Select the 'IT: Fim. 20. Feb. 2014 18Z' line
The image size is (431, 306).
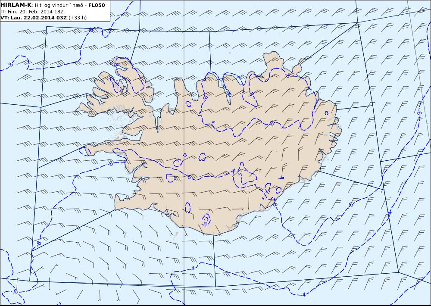pyautogui.click(x=32, y=12)
